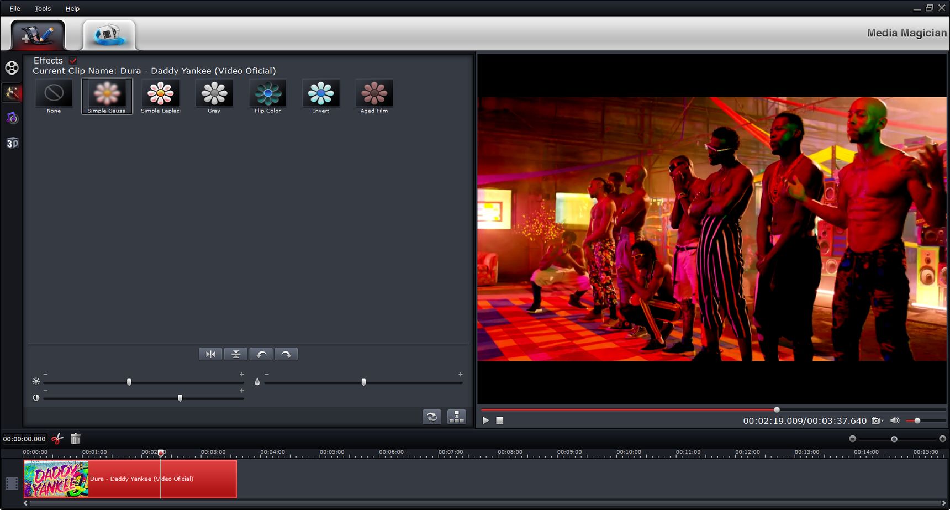Open the File menu
The width and height of the screenshot is (950, 510).
15,8
